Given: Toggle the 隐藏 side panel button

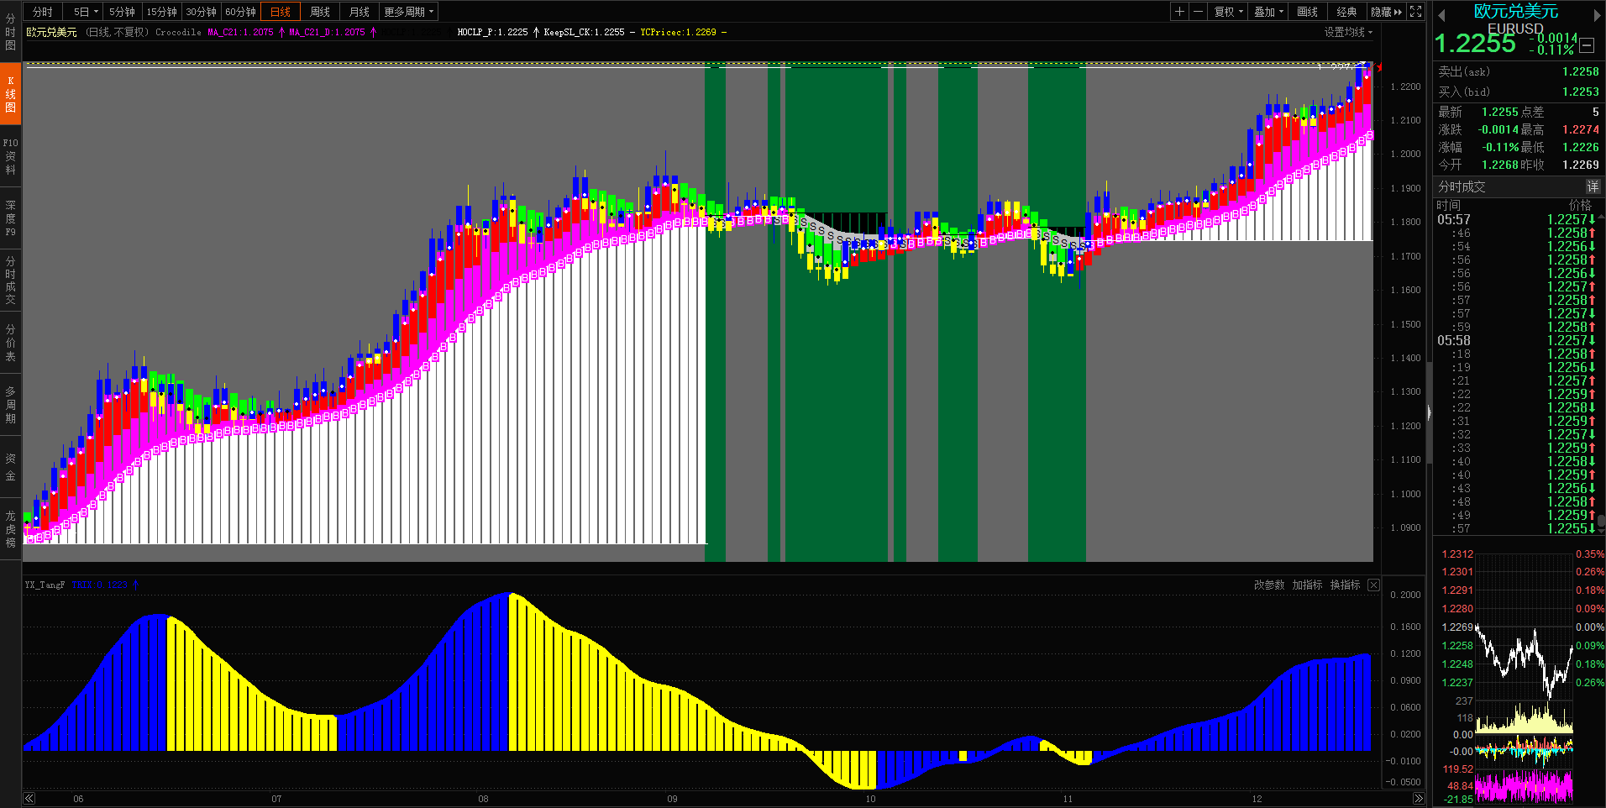Looking at the screenshot, I should coord(1386,12).
